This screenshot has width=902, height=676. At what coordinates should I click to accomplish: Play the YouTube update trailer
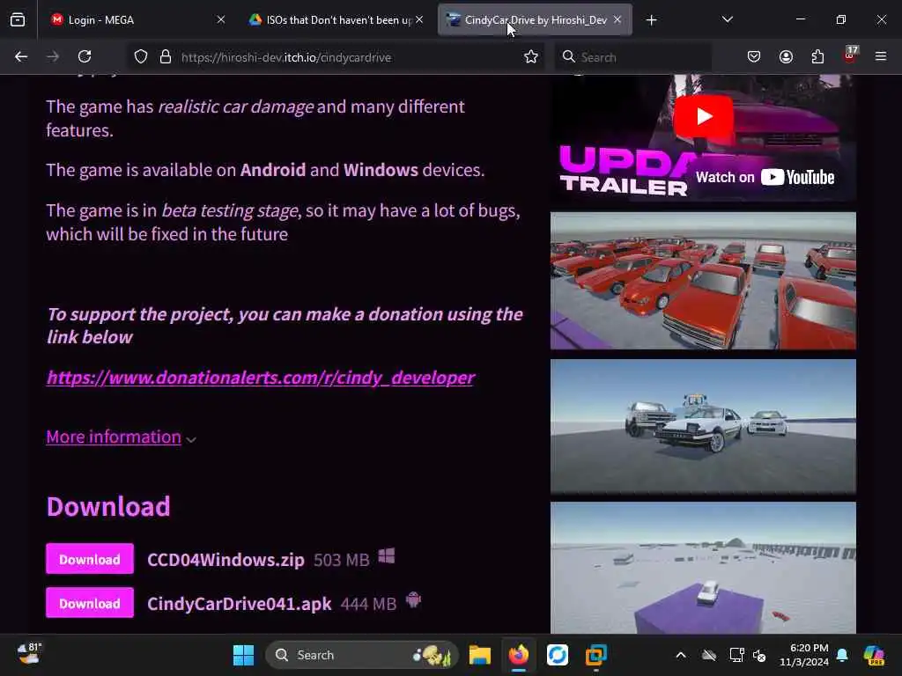click(x=703, y=117)
